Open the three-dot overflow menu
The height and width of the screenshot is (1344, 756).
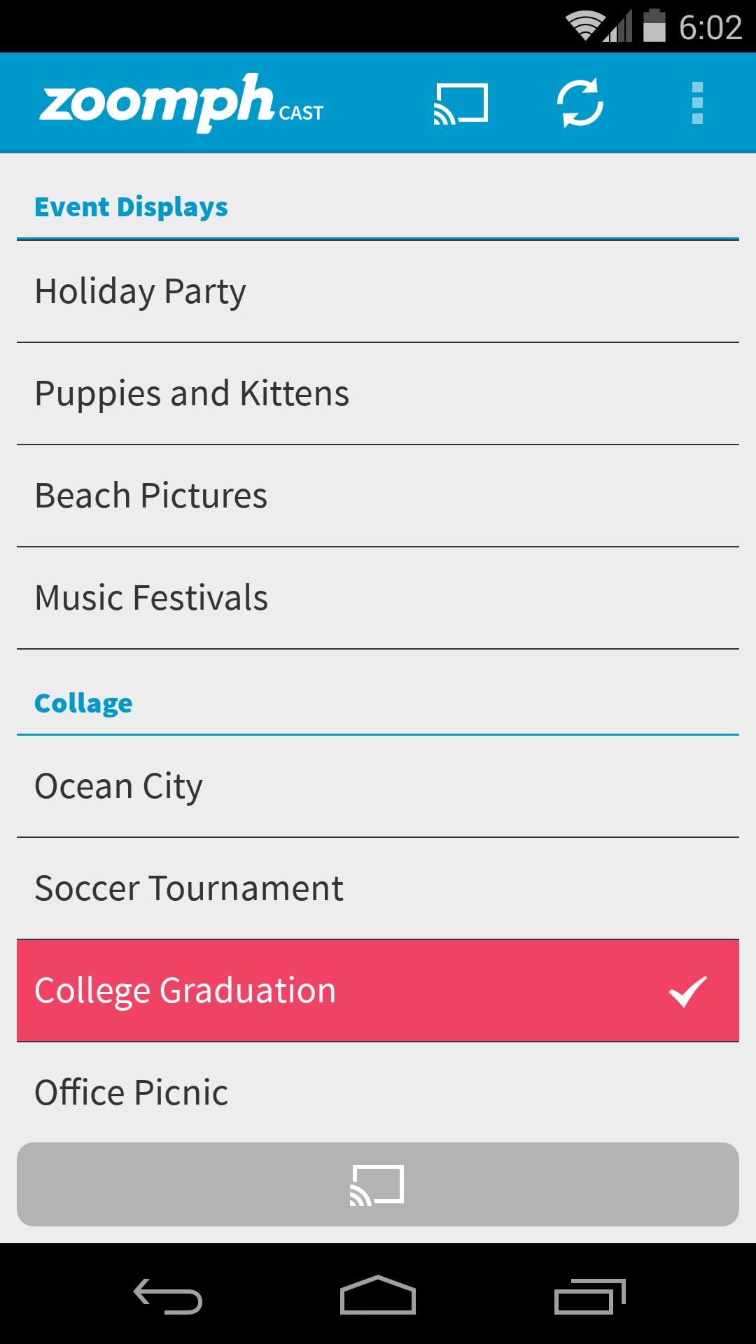click(x=696, y=104)
